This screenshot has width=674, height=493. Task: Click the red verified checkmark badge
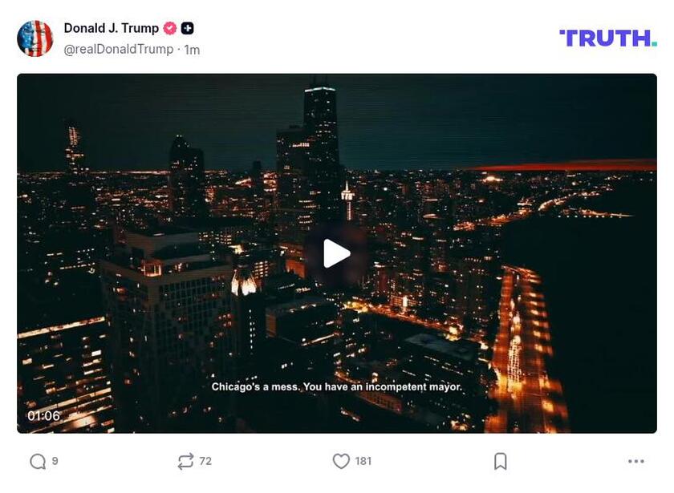[x=170, y=28]
